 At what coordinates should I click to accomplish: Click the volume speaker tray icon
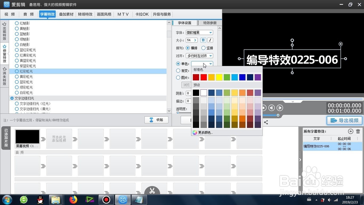(329, 200)
